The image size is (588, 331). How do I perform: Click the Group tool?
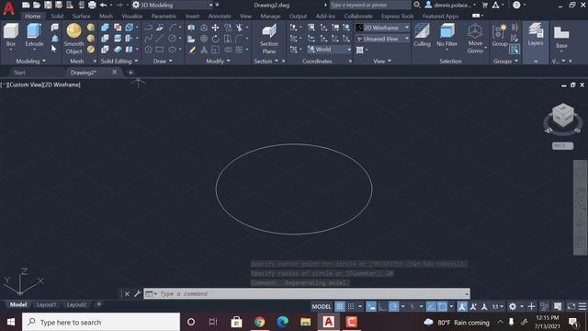pyautogui.click(x=500, y=35)
